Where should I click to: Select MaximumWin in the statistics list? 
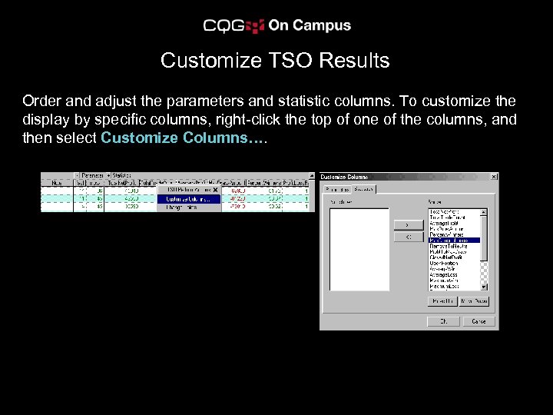tap(454, 281)
